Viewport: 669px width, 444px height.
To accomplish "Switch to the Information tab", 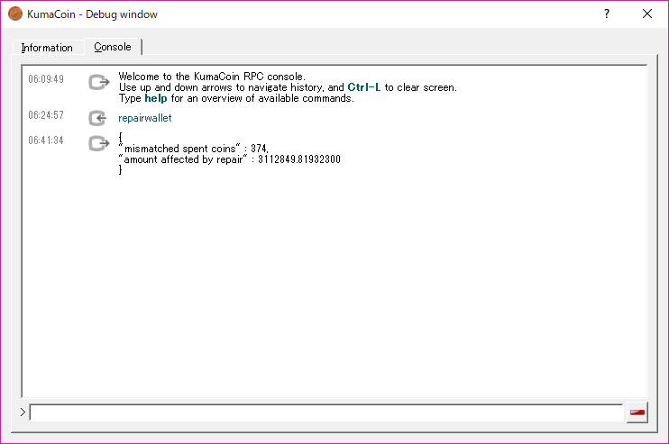I will point(47,48).
